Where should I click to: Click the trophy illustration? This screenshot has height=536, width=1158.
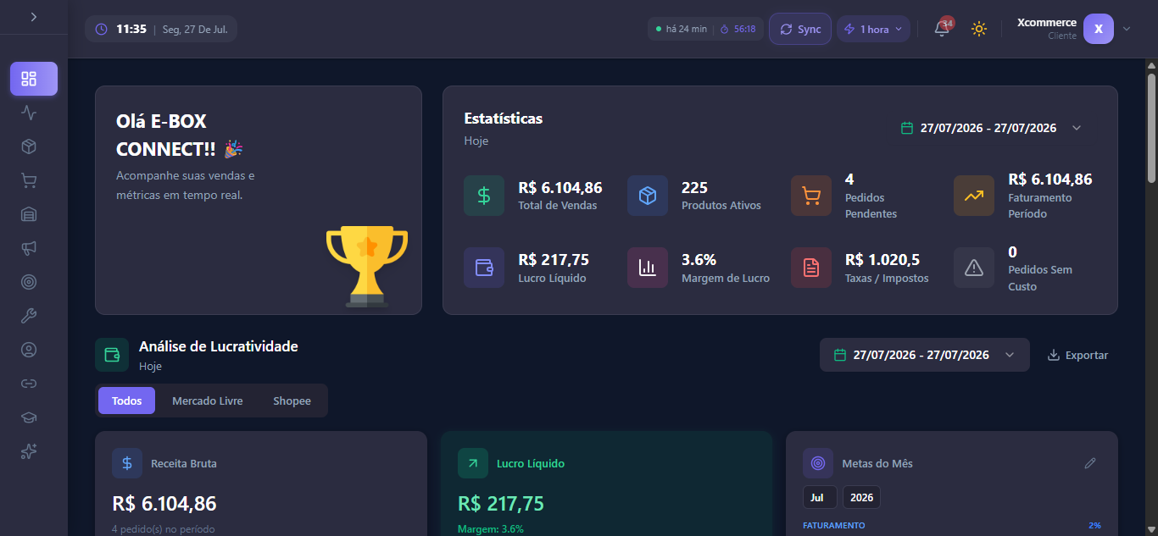coord(367,265)
